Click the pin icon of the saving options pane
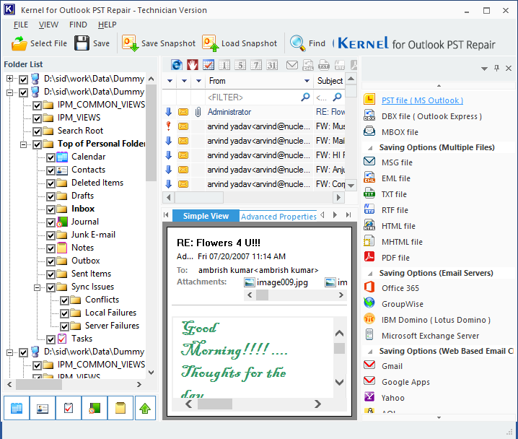Image resolution: width=518 pixels, height=439 pixels. pos(496,68)
